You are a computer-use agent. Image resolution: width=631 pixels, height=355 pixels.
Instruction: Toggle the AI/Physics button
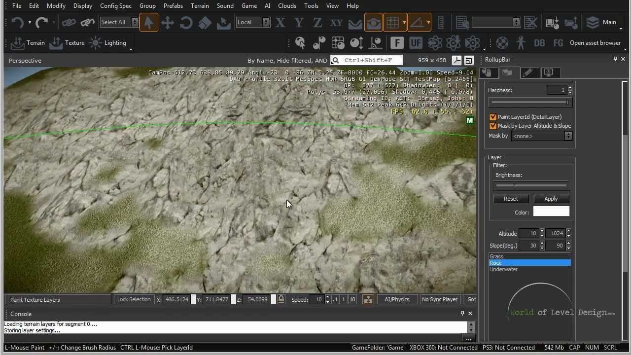point(397,299)
